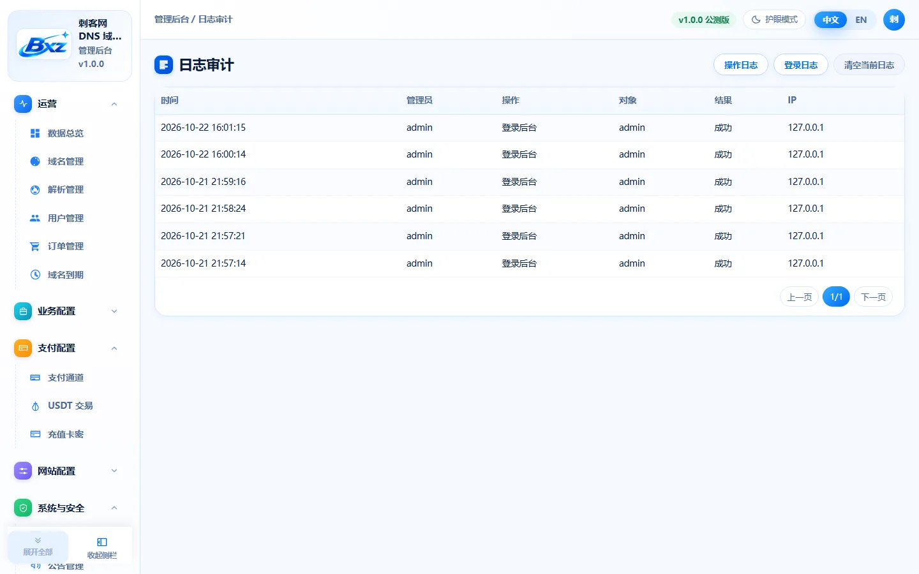This screenshot has height=574, width=919.
Task: Click the 解析管理 icon
Action: coord(35,189)
